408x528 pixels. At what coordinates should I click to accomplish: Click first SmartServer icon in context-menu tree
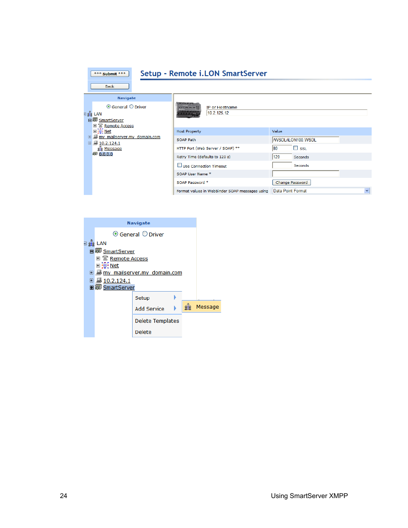point(98,251)
